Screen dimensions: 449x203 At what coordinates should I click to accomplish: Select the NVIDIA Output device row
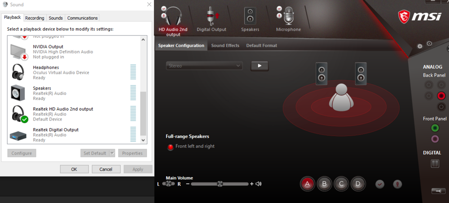[74, 52]
